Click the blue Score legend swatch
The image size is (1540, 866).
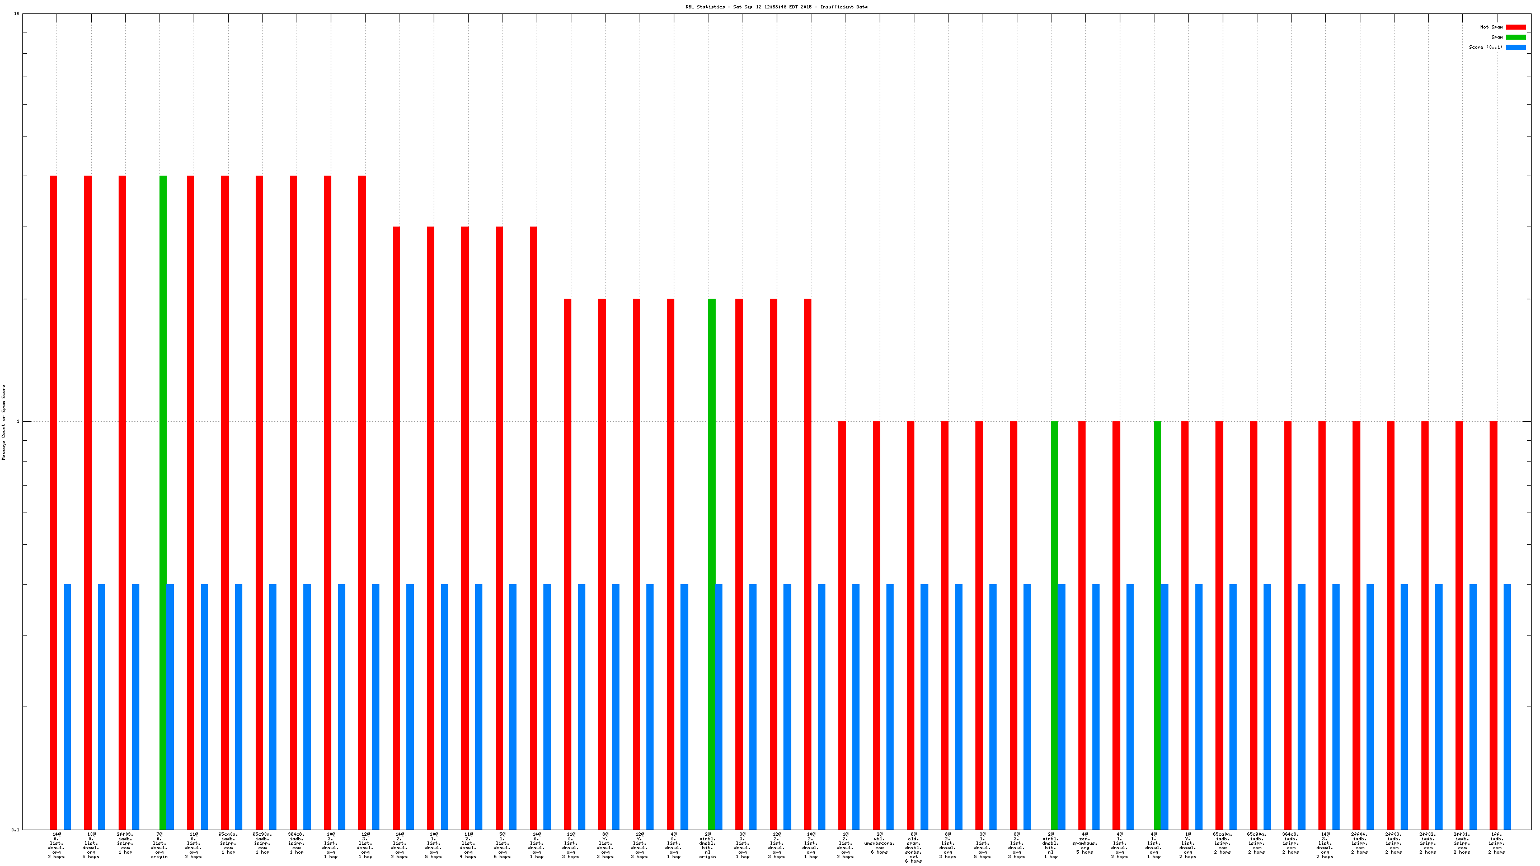tap(1515, 47)
